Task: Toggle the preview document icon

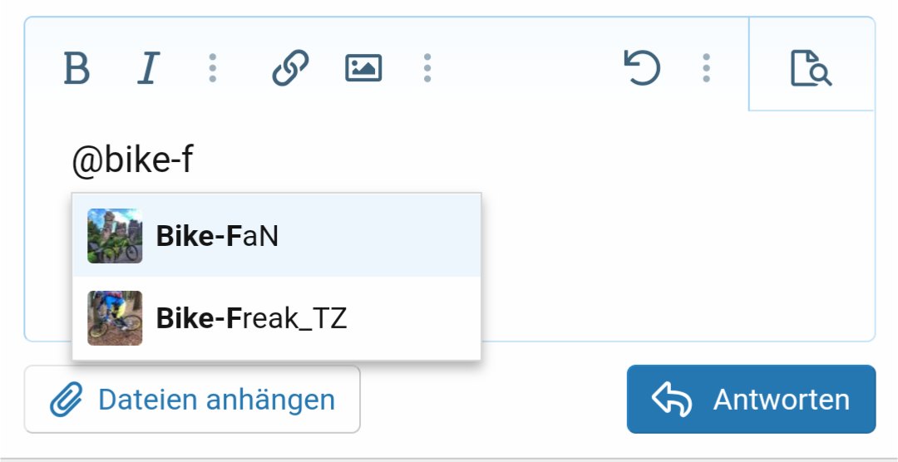Action: [811, 68]
